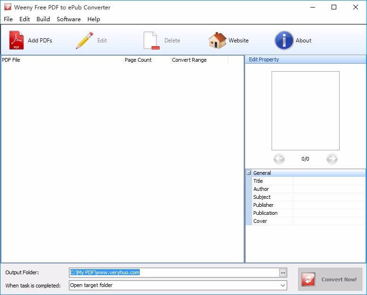The width and height of the screenshot is (367, 295).
Task: Click the Title property name
Action: tap(258, 181)
